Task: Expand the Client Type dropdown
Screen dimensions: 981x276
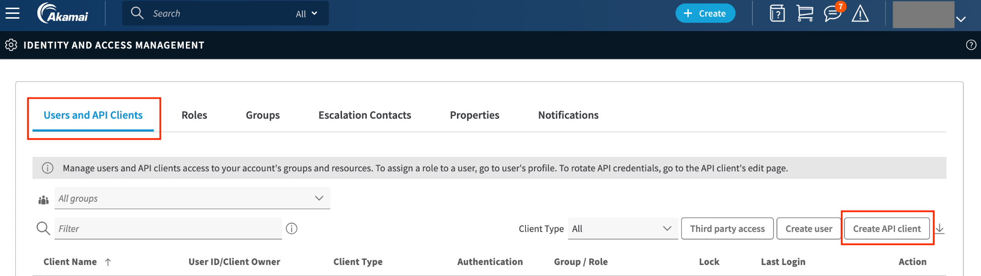Action: point(623,229)
